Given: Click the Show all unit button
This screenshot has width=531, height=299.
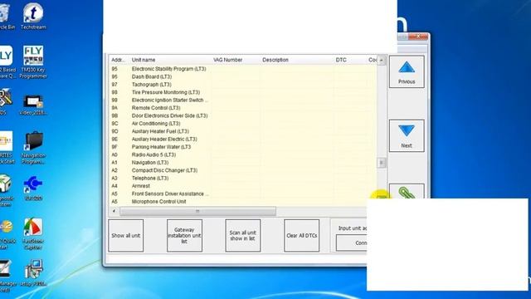Looking at the screenshot, I should point(125,236).
